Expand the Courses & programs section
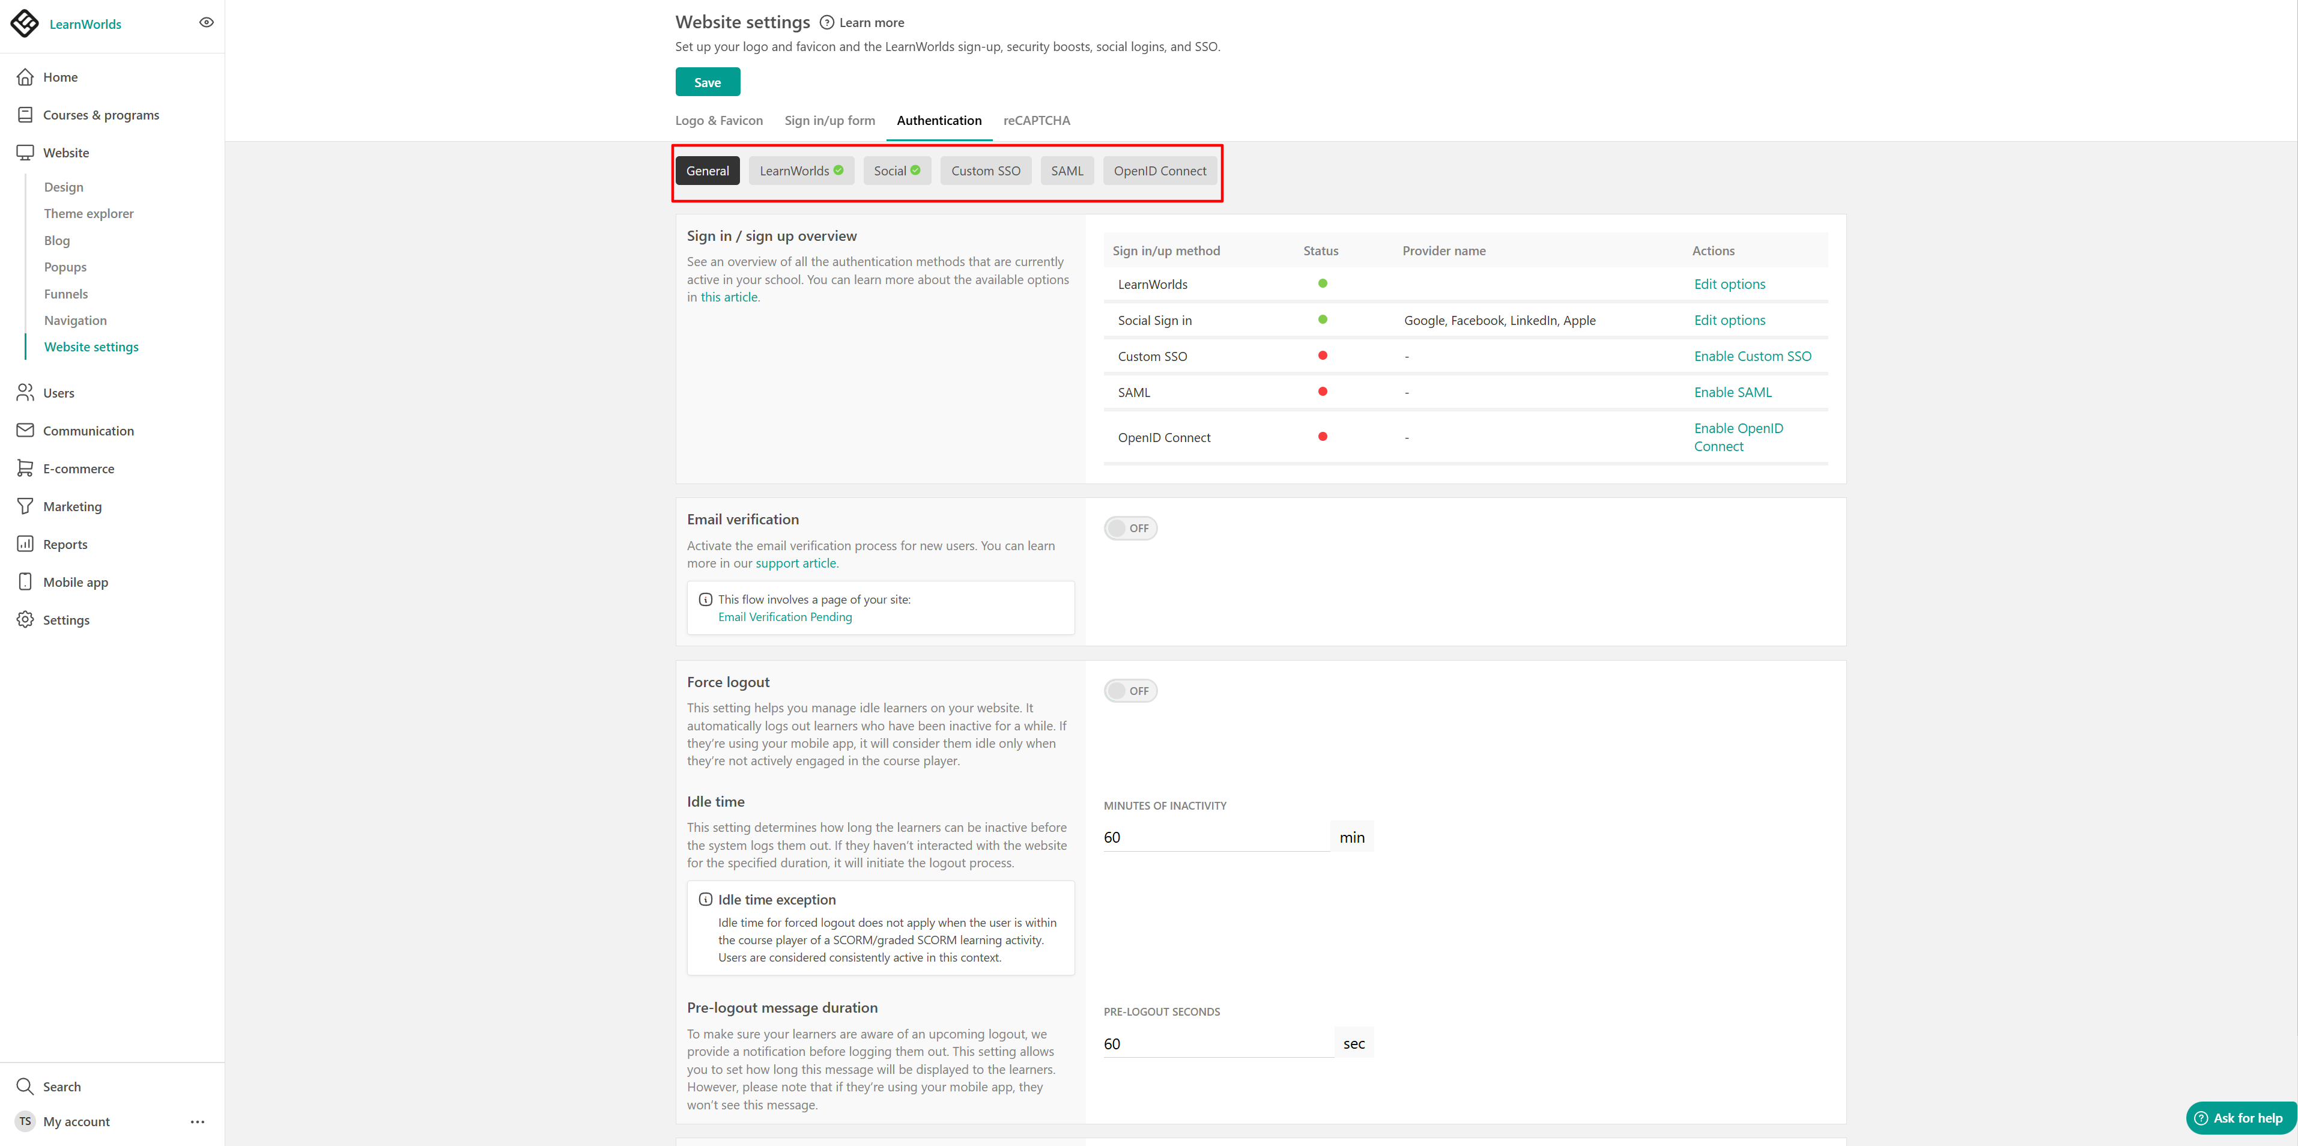 pos(100,115)
